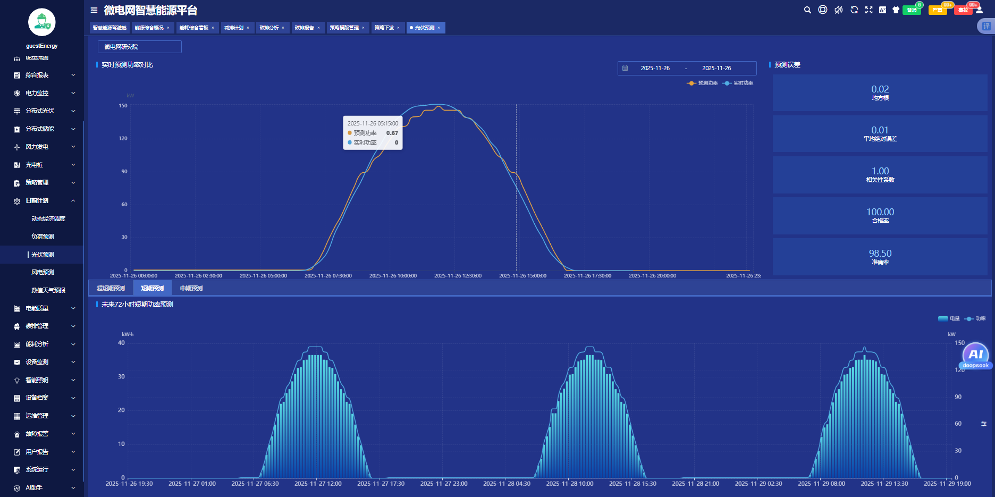Click the language switch icon
The height and width of the screenshot is (497, 995).
[882, 10]
